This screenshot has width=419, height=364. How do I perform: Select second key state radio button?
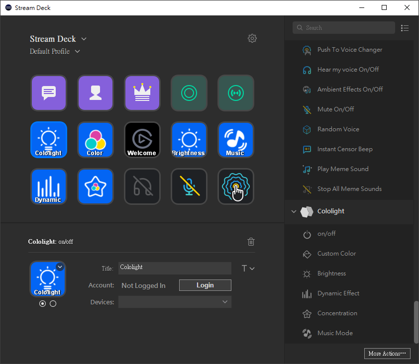tap(53, 304)
